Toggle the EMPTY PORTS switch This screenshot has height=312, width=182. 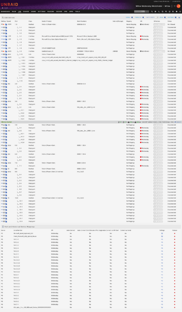[157, 17]
